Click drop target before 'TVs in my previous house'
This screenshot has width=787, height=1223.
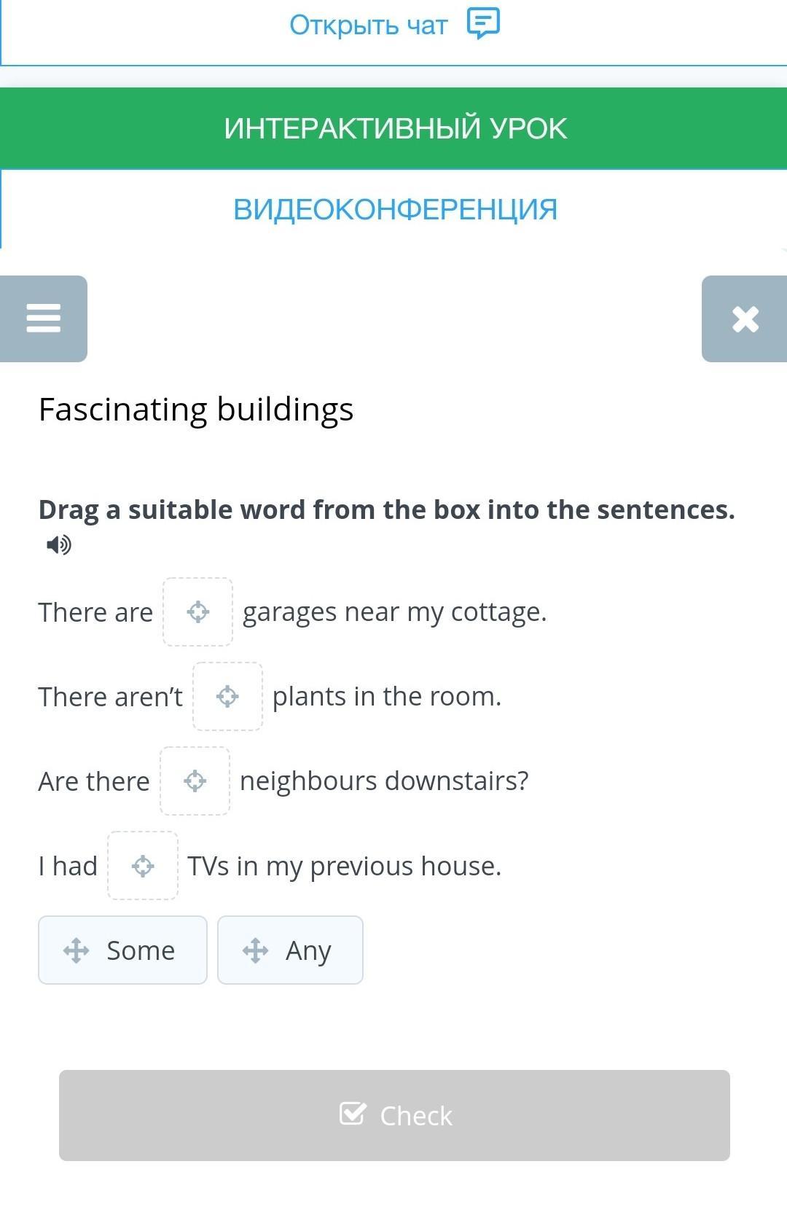pos(143,866)
